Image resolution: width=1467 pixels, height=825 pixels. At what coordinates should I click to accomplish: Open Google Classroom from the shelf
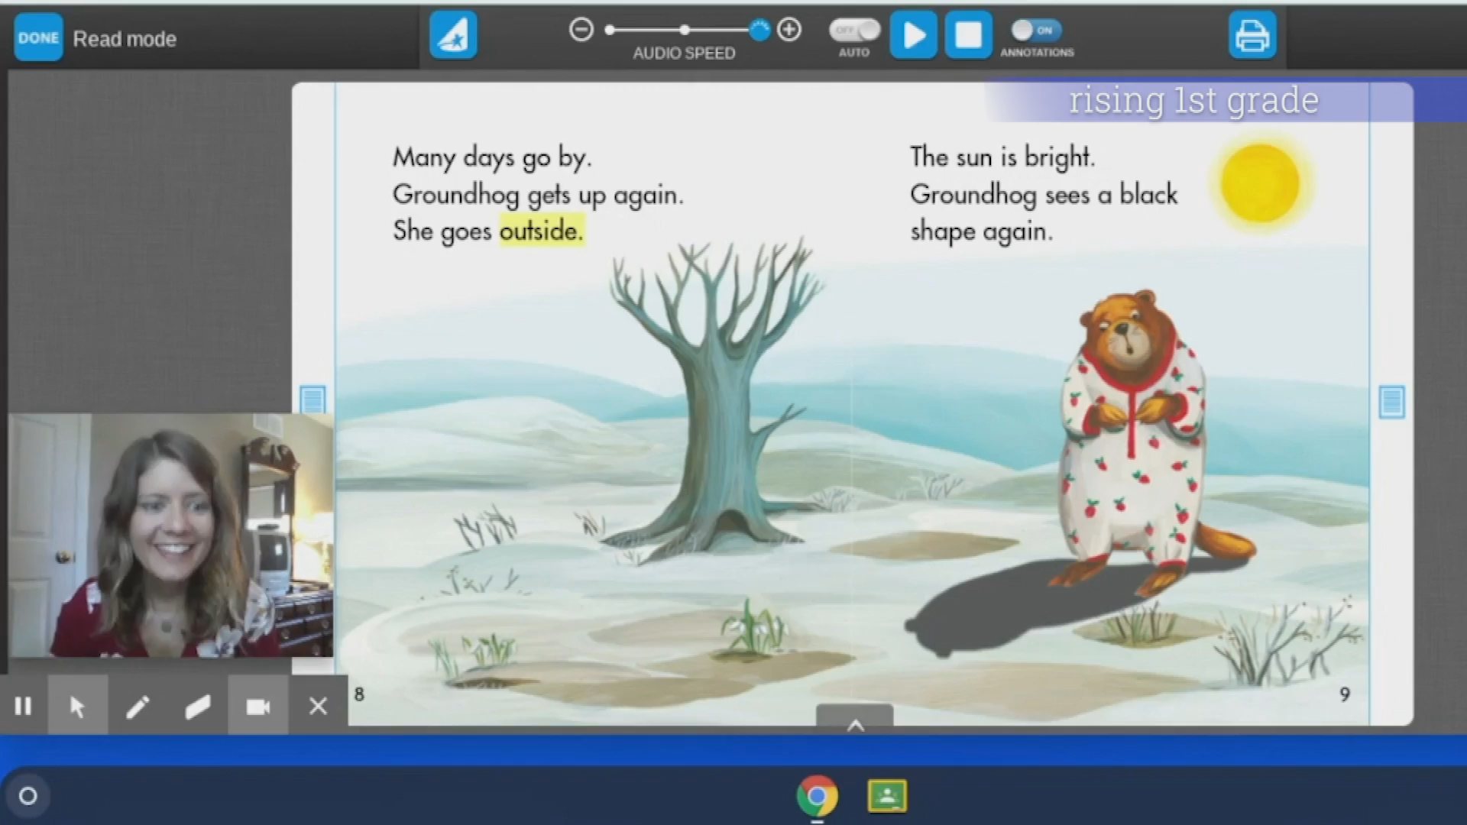(887, 796)
